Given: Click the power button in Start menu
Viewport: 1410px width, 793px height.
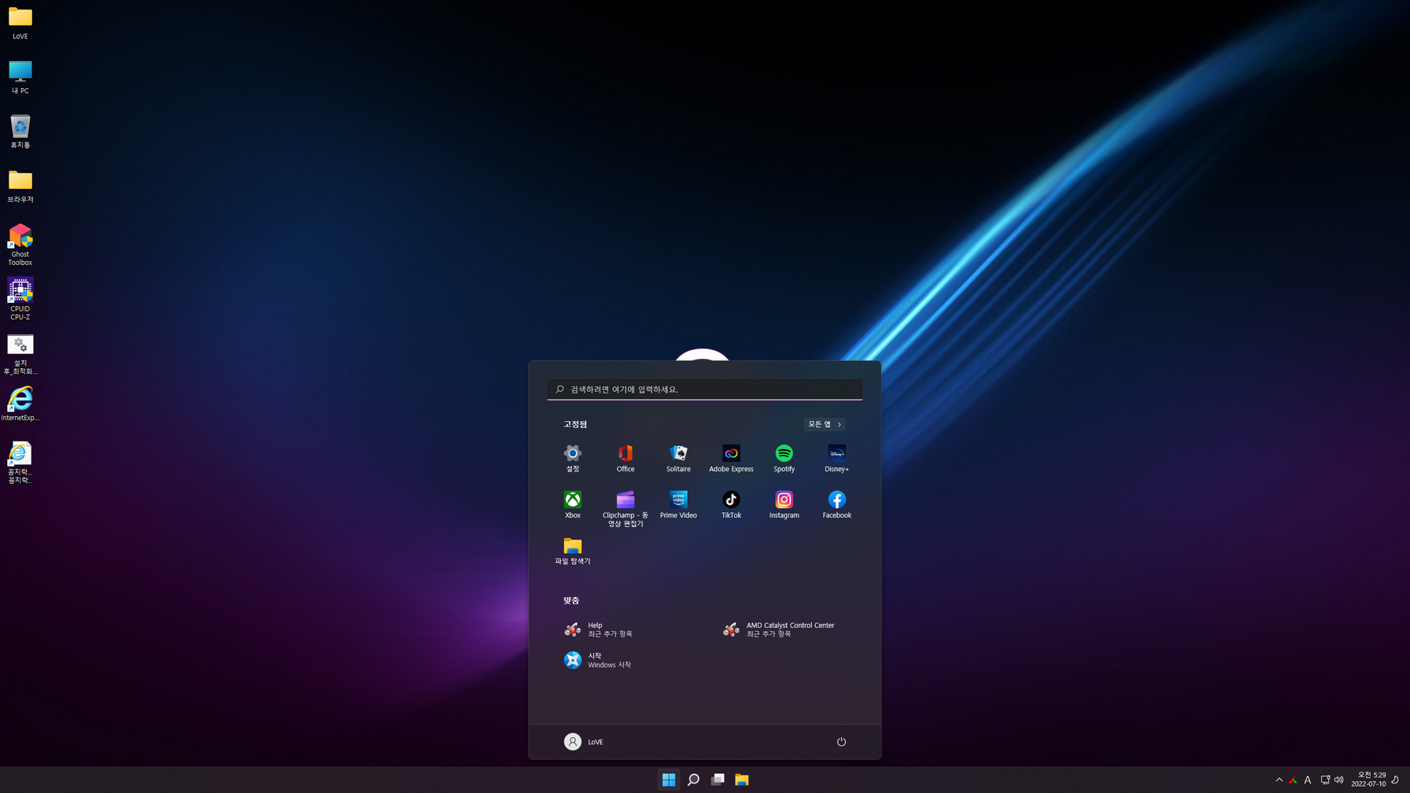Looking at the screenshot, I should click(841, 742).
